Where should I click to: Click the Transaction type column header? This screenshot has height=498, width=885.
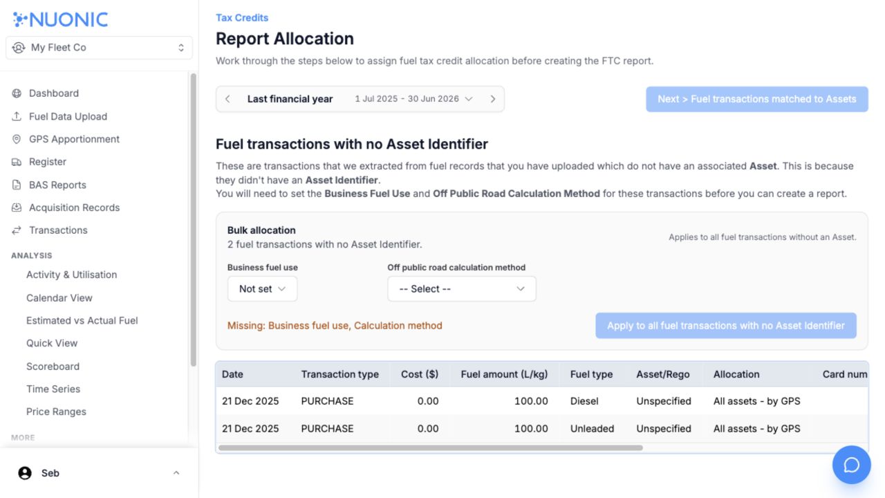[x=339, y=374]
